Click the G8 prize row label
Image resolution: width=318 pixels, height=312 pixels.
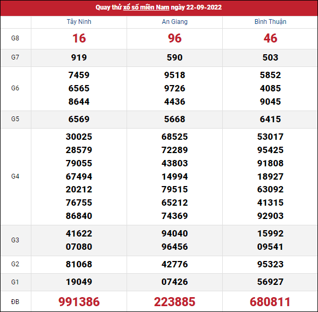[x=15, y=38]
